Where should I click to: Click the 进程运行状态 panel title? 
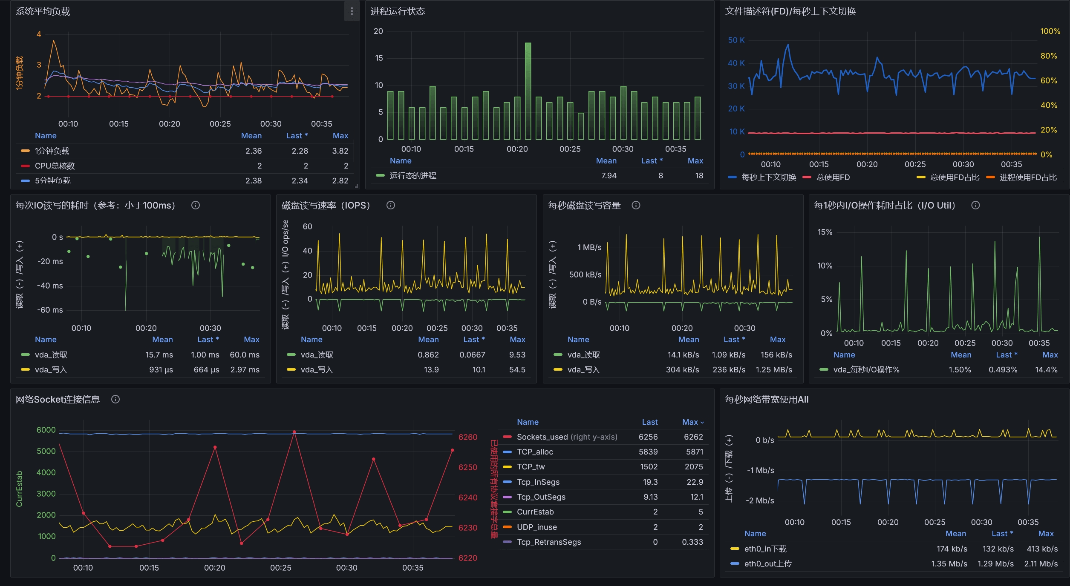pos(397,11)
